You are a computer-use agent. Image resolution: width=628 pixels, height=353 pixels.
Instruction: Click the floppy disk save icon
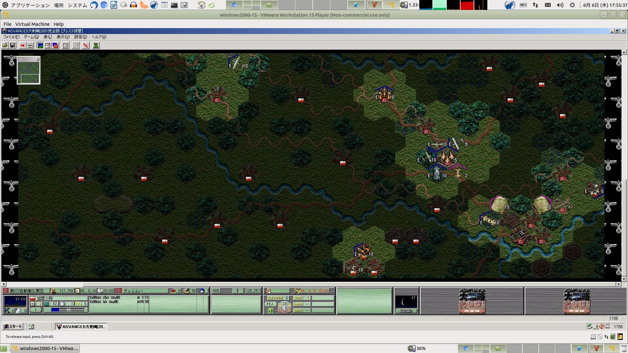pos(12,45)
